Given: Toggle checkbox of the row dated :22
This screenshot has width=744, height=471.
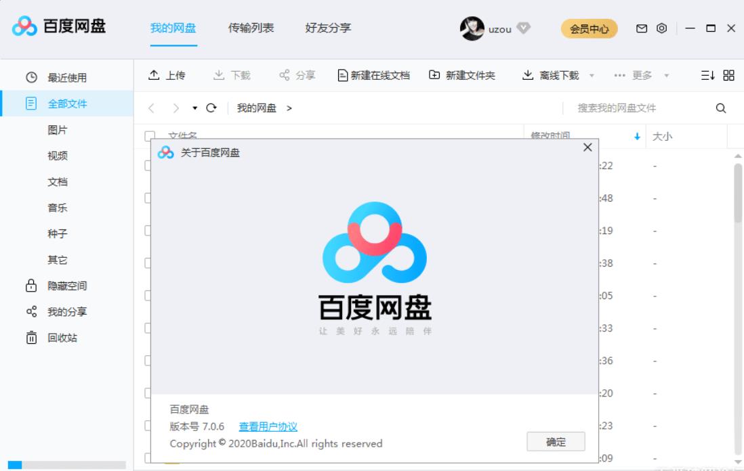Looking at the screenshot, I should 148,165.
